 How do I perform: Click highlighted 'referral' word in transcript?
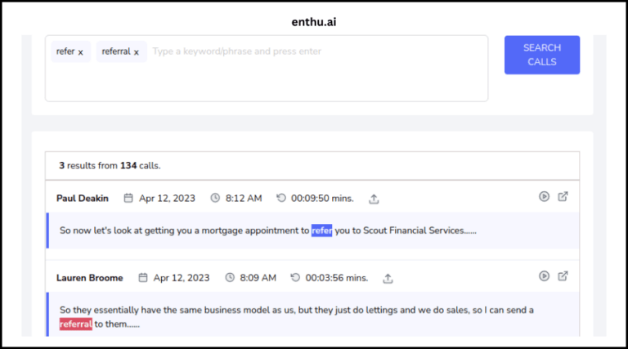76,324
